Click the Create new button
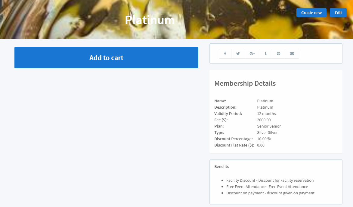The width and height of the screenshot is (353, 207). coord(311,13)
